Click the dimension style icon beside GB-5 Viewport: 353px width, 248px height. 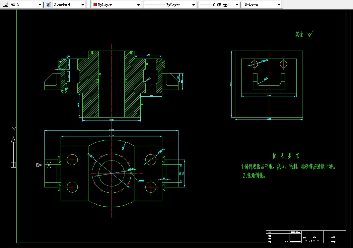pos(5,5)
